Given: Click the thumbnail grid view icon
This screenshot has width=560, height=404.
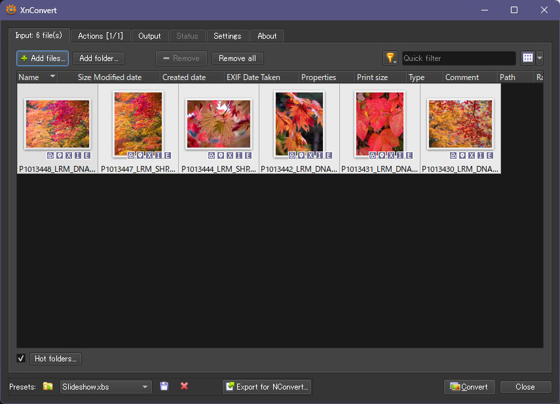Looking at the screenshot, I should pyautogui.click(x=527, y=58).
